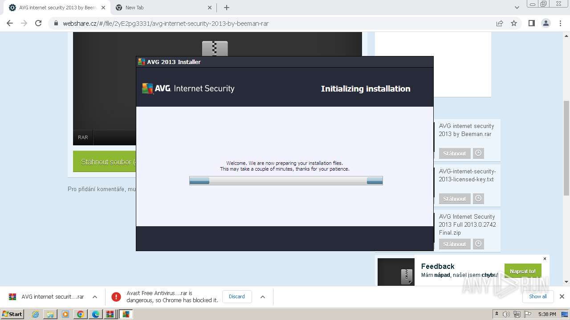Close the Feedback popup with its X

click(x=545, y=259)
